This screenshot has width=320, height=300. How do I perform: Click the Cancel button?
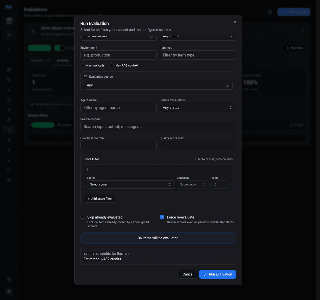pos(188,274)
